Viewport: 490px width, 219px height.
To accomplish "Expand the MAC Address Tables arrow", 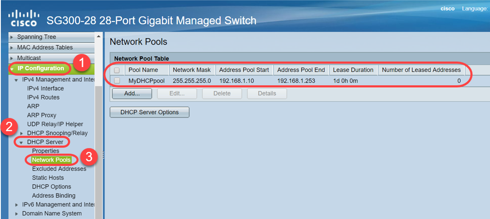I will pyautogui.click(x=12, y=48).
